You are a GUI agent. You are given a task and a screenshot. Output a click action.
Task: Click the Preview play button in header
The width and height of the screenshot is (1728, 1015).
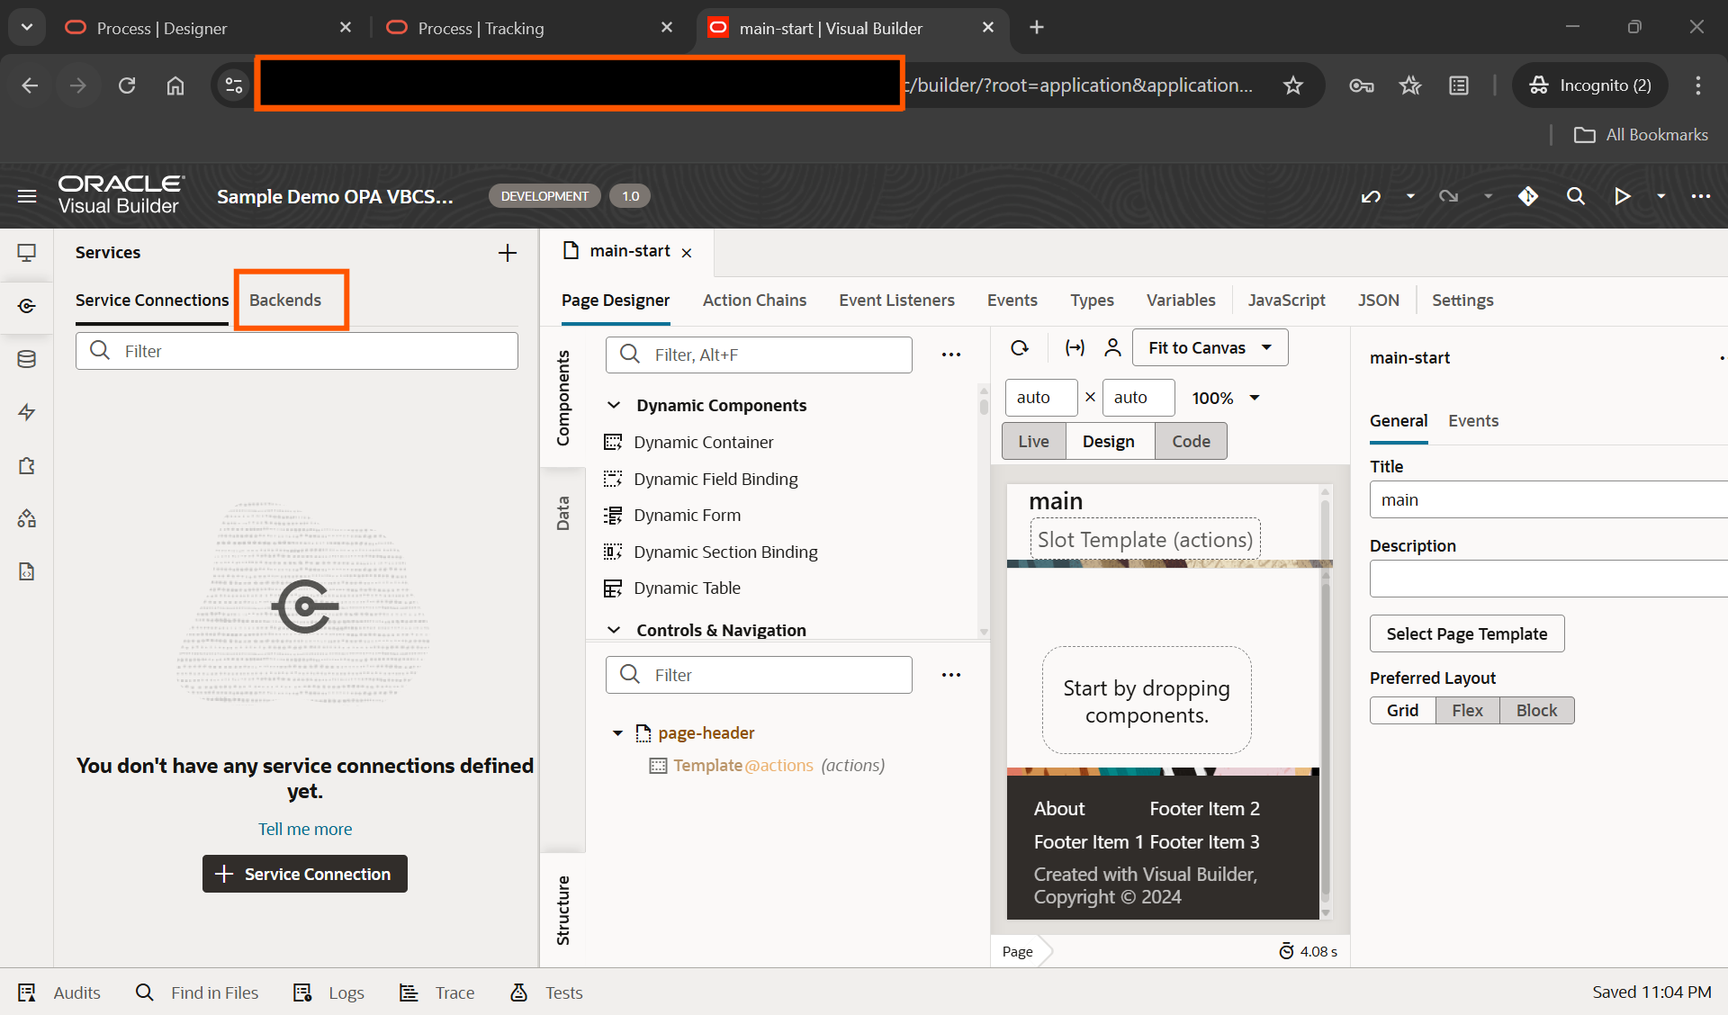1622,196
